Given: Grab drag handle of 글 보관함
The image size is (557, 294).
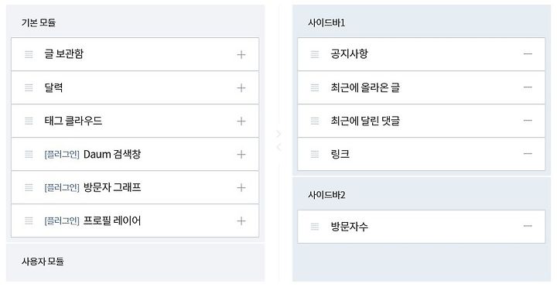Looking at the screenshot, I should [29, 54].
